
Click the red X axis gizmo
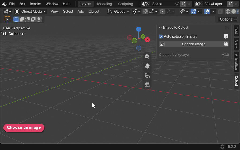147,40
